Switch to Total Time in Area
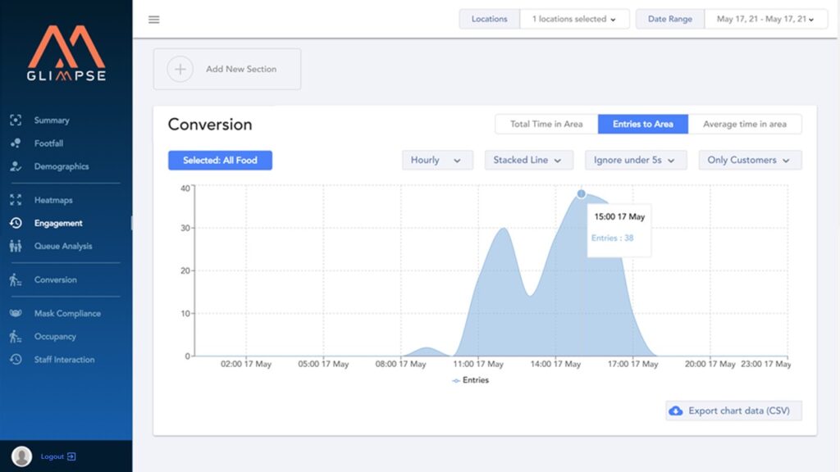This screenshot has height=472, width=840. (546, 124)
